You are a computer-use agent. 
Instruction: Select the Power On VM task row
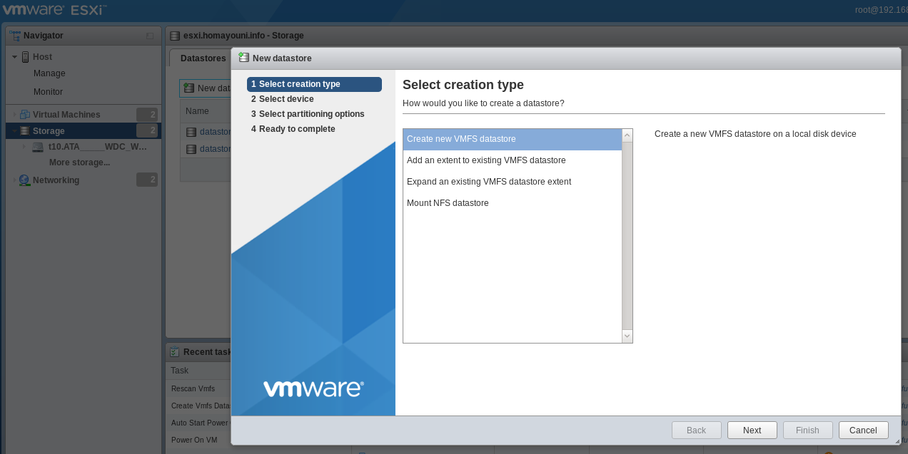pos(199,440)
